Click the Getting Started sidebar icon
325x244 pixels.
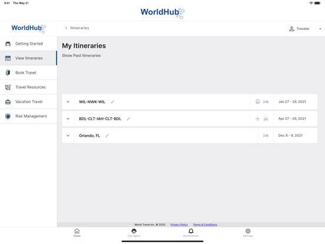point(8,44)
